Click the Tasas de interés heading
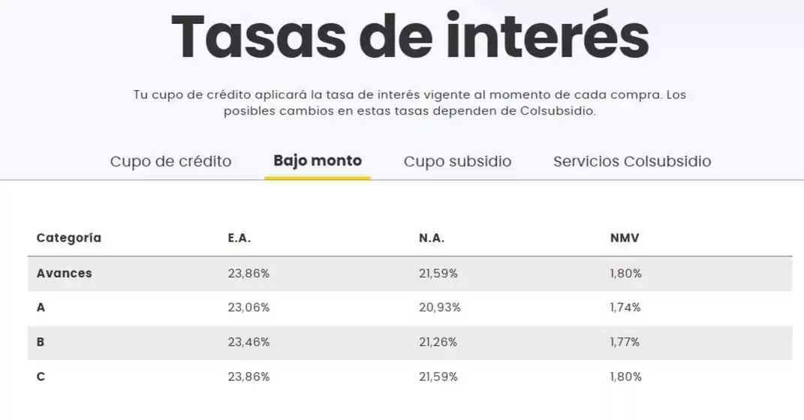 (x=410, y=36)
